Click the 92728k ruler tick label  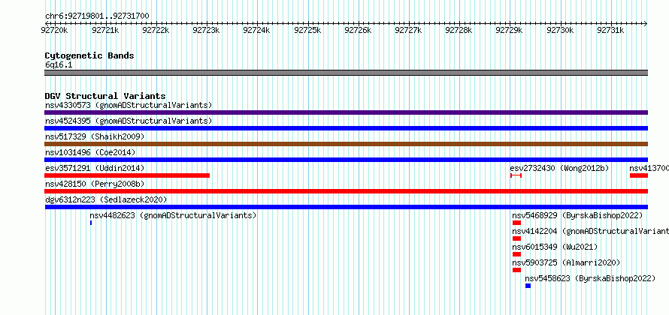pyautogui.click(x=459, y=30)
